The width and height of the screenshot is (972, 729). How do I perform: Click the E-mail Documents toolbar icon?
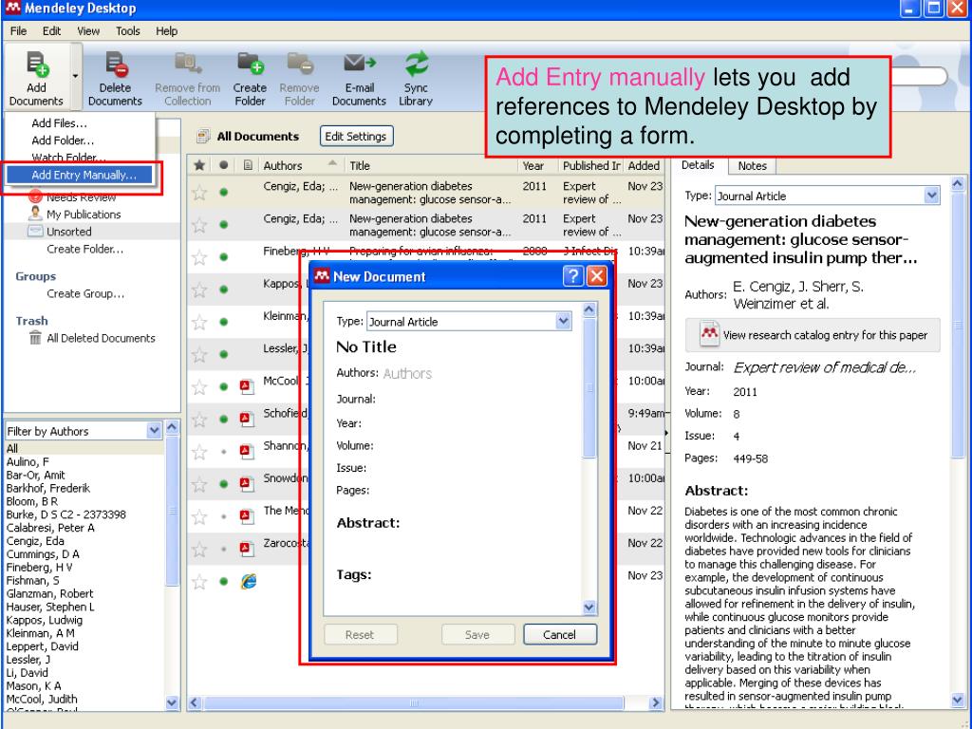point(359,78)
